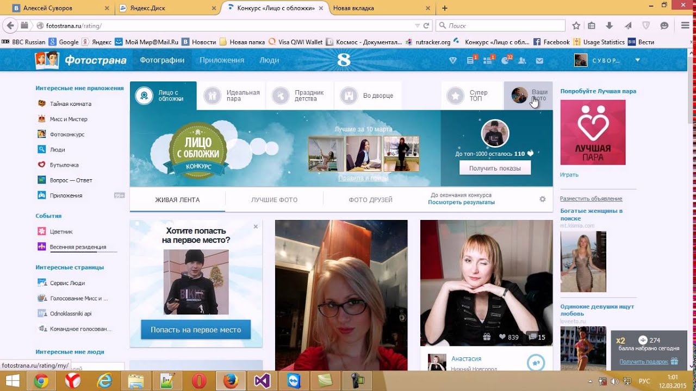Click the Firefox search field Поиск

point(500,26)
